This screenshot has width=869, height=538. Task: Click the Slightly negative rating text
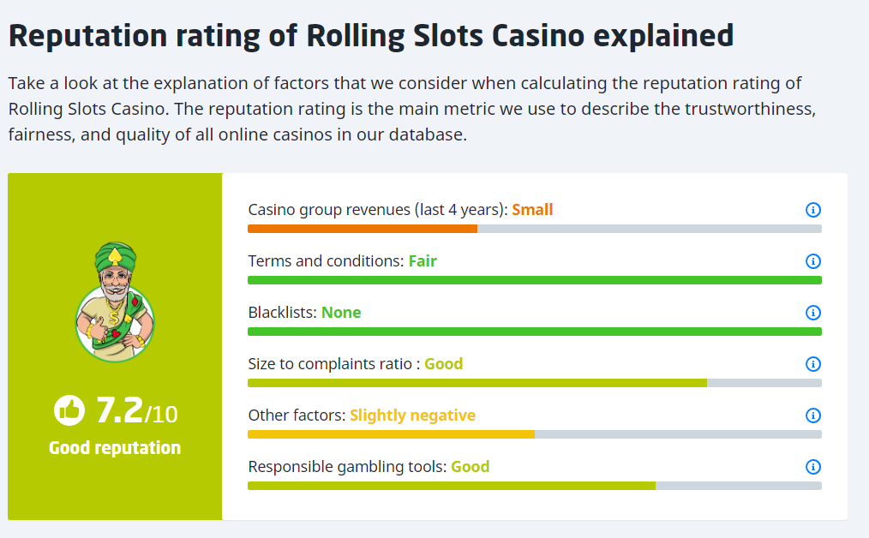click(412, 415)
